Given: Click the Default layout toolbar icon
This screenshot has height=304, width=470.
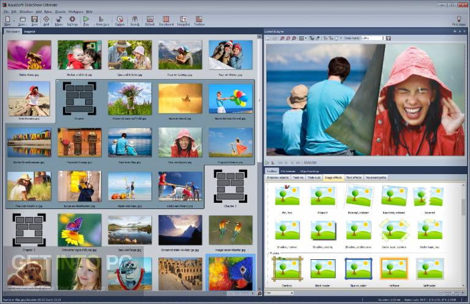Looking at the screenshot, I should 150,20.
